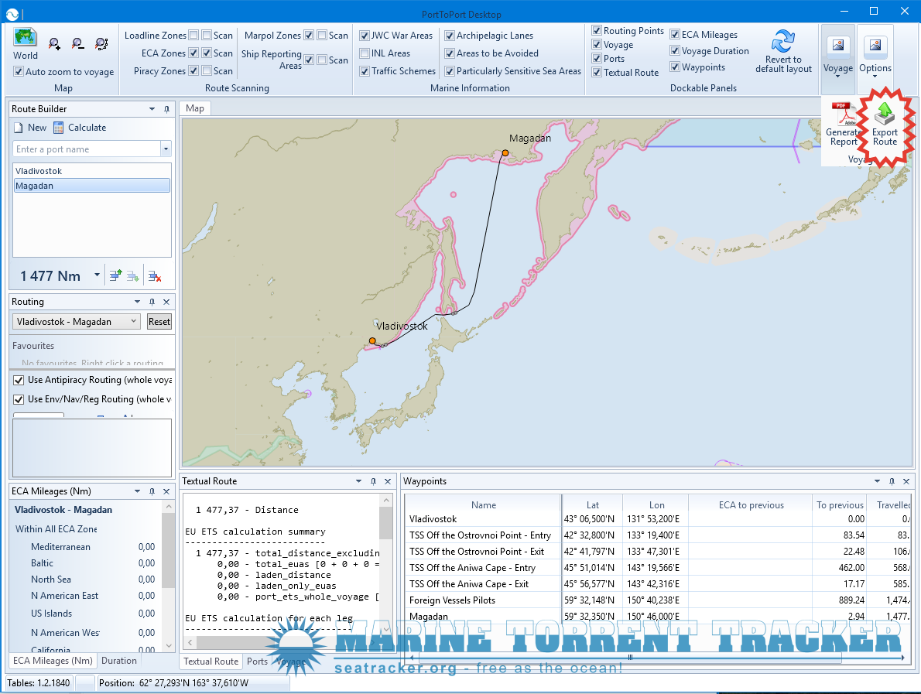This screenshot has height=694, width=921.
Task: Click the Magadan port marker on map
Action: tap(505, 152)
